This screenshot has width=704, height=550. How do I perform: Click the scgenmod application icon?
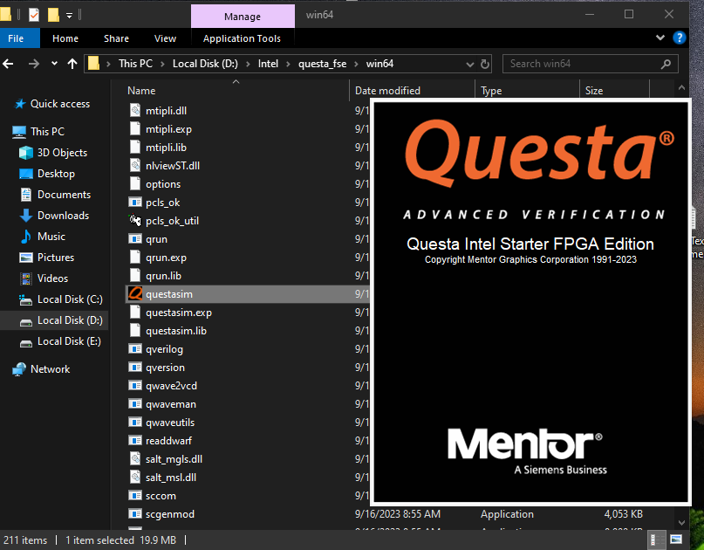click(x=135, y=513)
